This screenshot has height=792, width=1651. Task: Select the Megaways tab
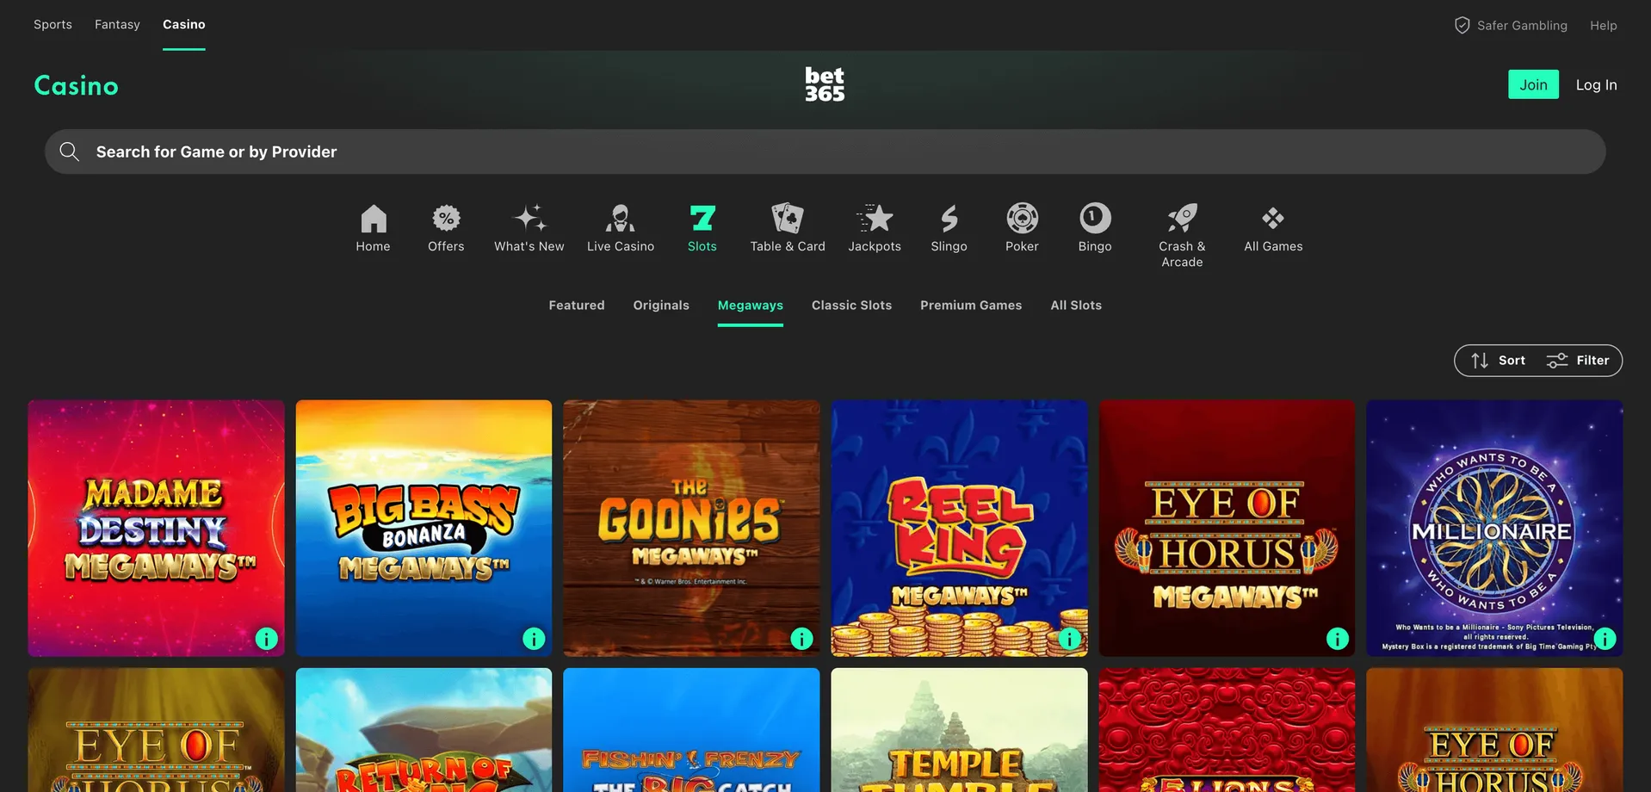(x=751, y=306)
